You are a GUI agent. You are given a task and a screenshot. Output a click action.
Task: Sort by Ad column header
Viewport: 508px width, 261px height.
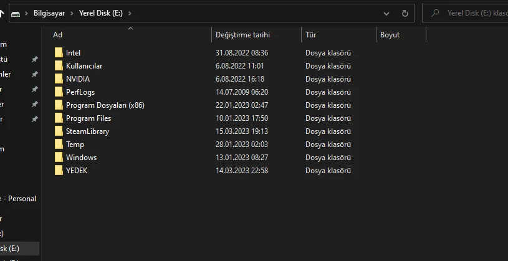pos(58,35)
